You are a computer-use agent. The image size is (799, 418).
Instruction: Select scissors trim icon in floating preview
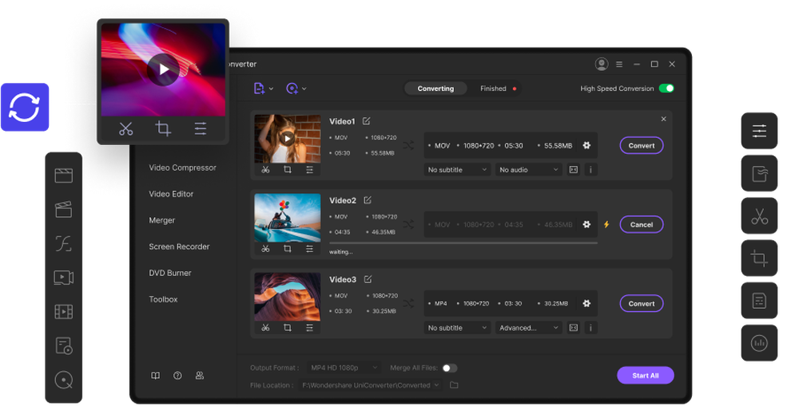pos(126,128)
